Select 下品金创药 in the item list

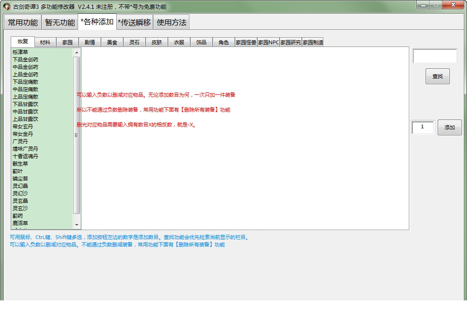point(42,60)
